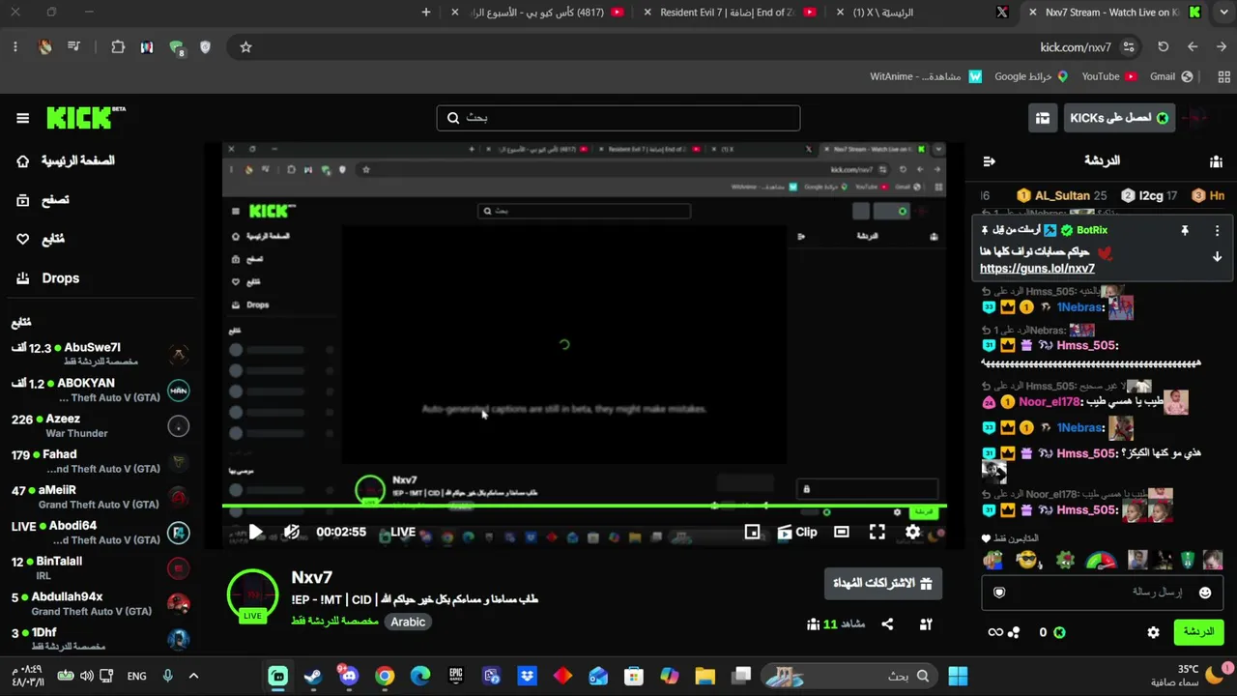Play the stream video
Viewport: 1237px width, 696px height.
tap(255, 532)
